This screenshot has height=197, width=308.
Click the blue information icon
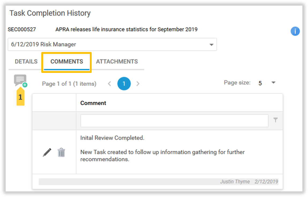tap(295, 31)
